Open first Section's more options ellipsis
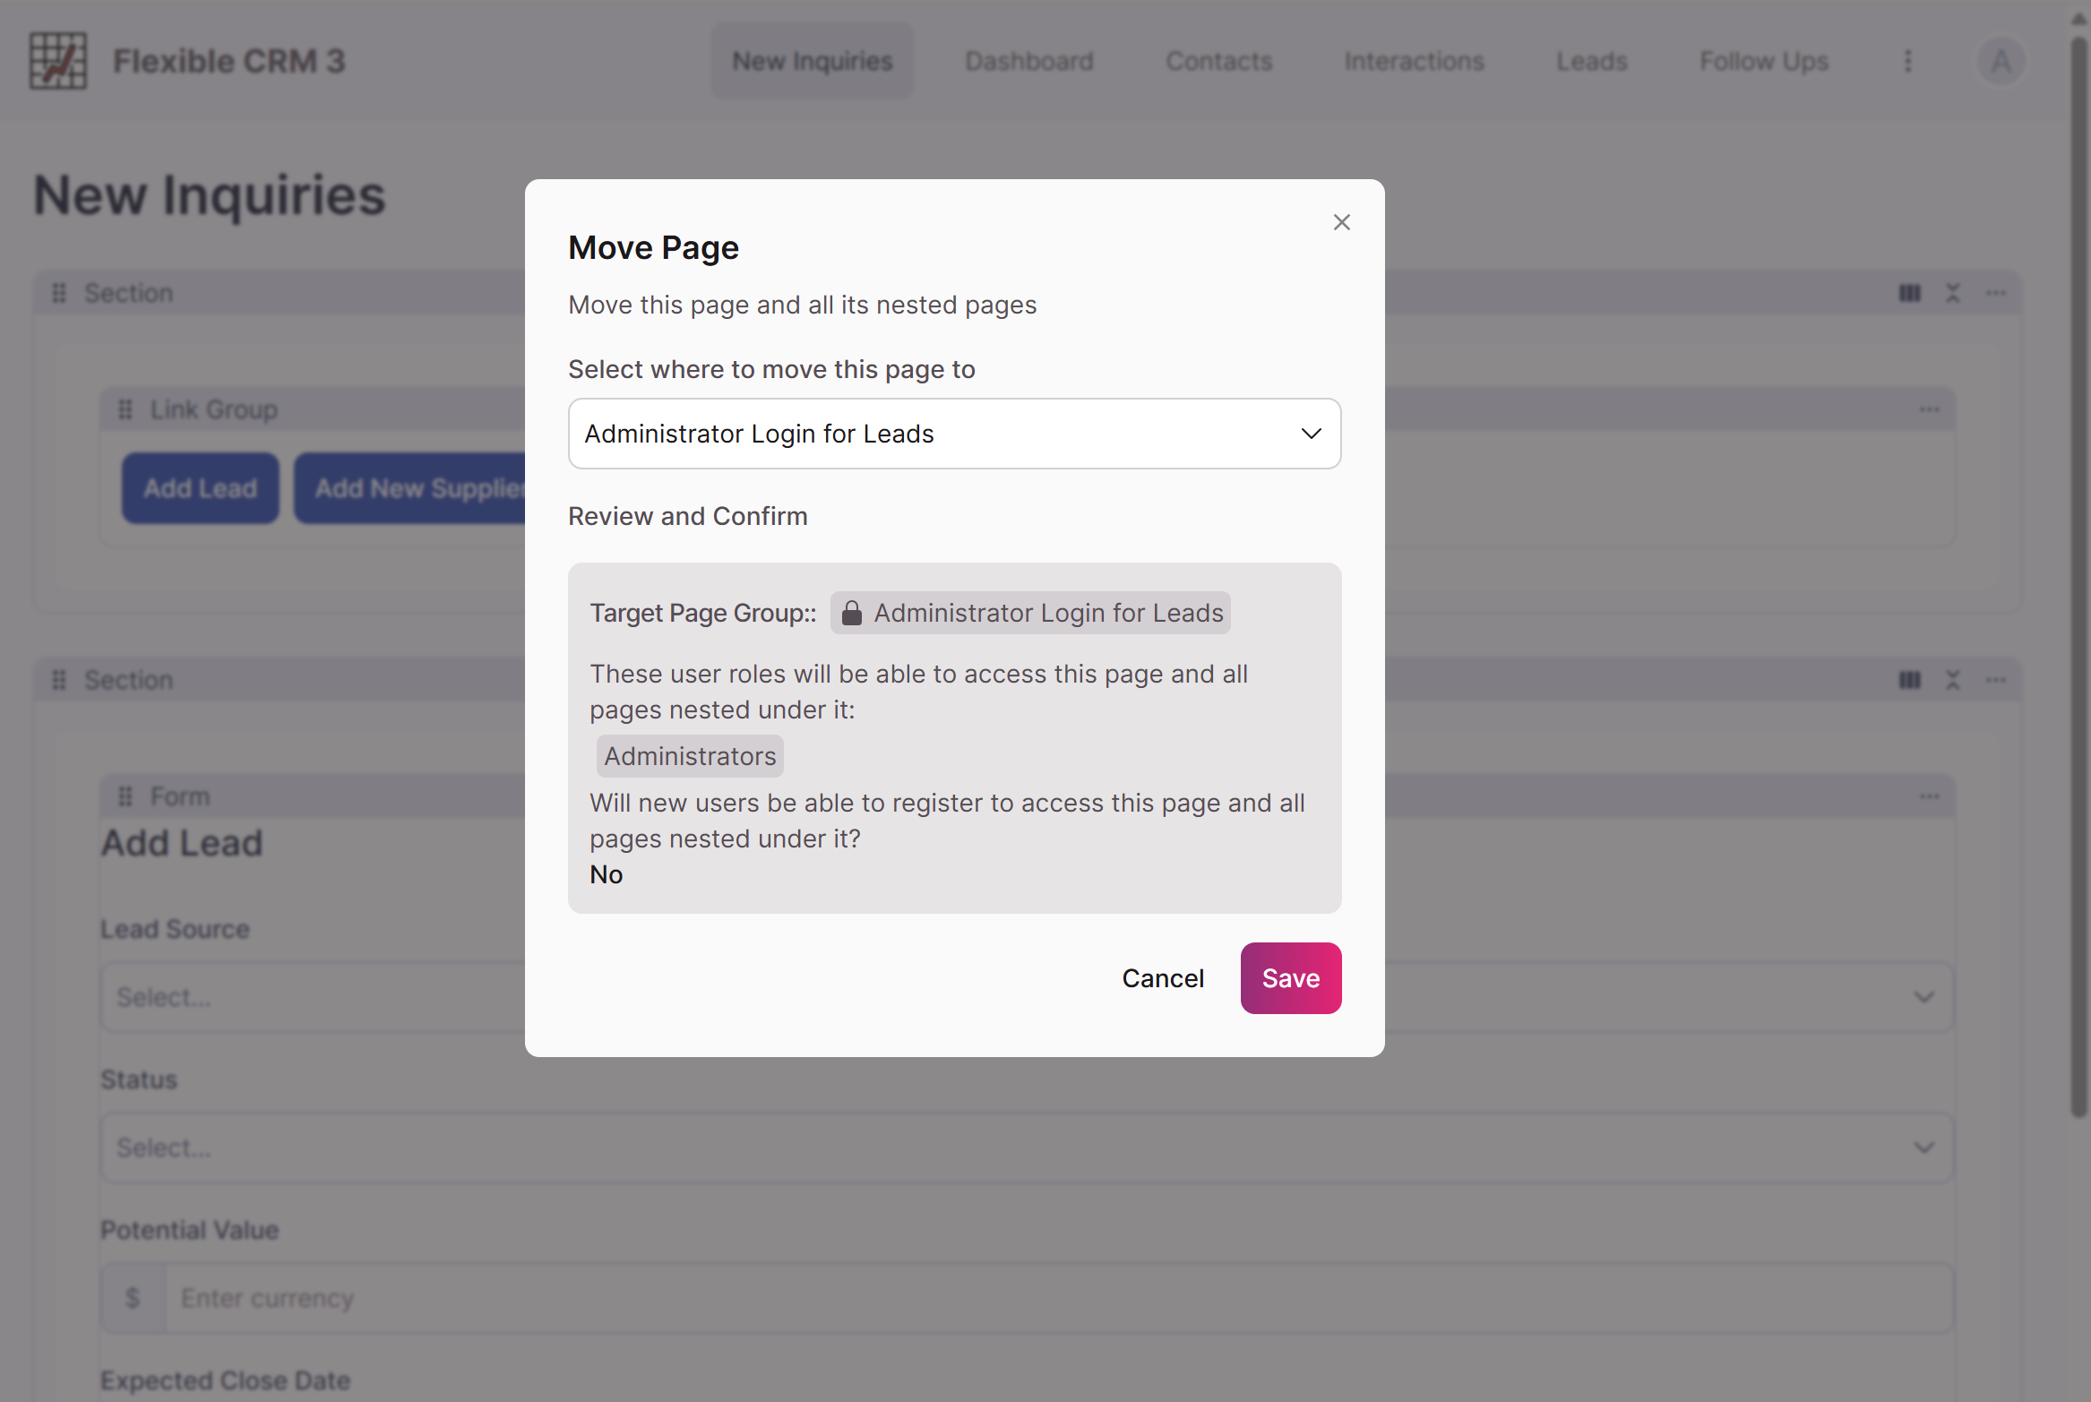The width and height of the screenshot is (2091, 1402). (x=1995, y=293)
